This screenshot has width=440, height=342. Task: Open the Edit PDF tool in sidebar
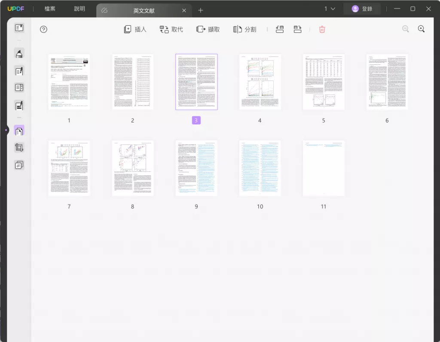19,71
